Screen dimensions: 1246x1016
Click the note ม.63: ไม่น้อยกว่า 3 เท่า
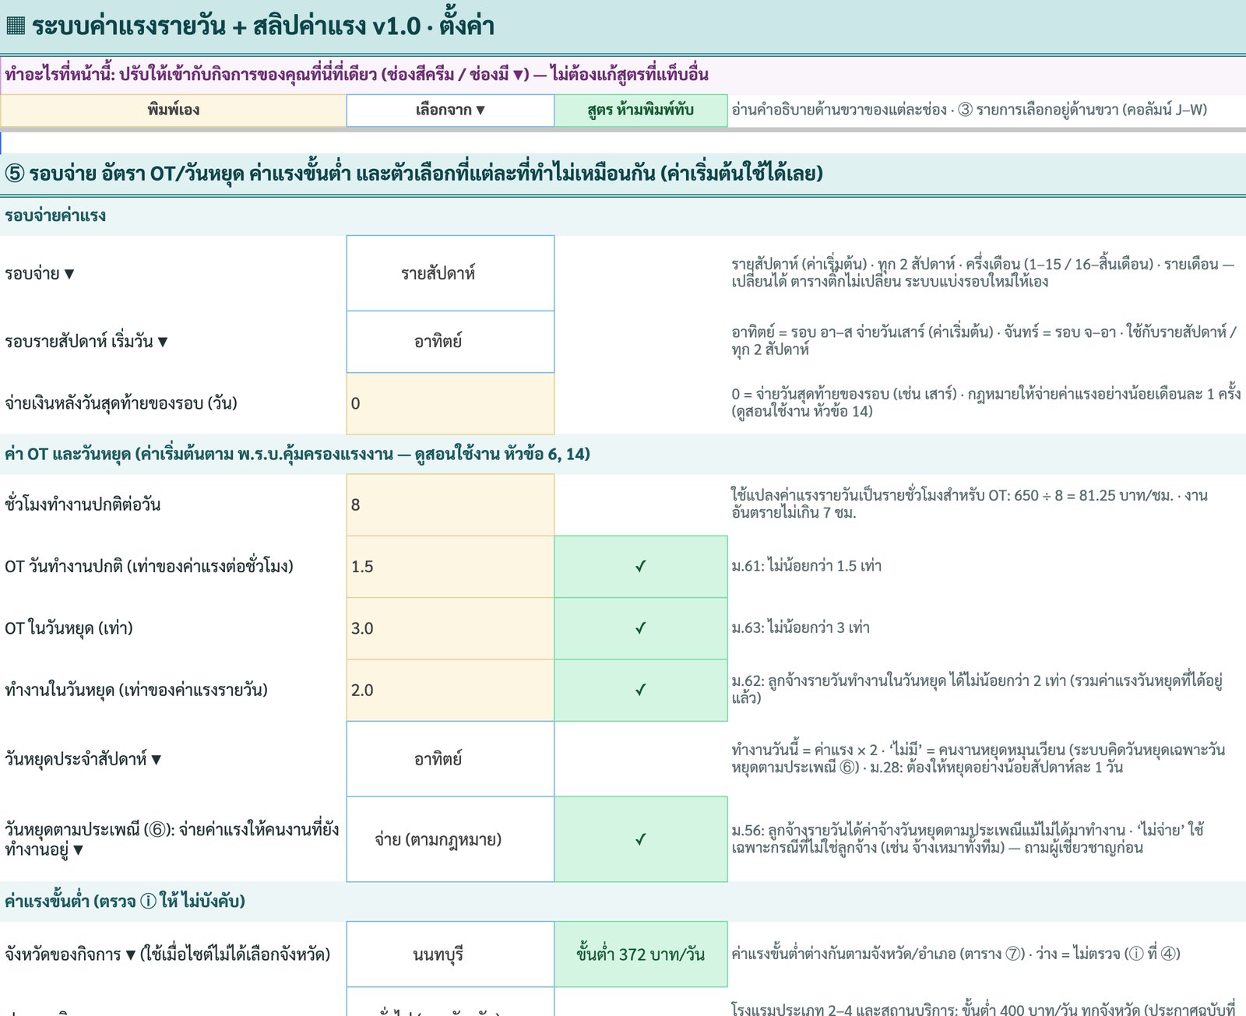coord(801,628)
